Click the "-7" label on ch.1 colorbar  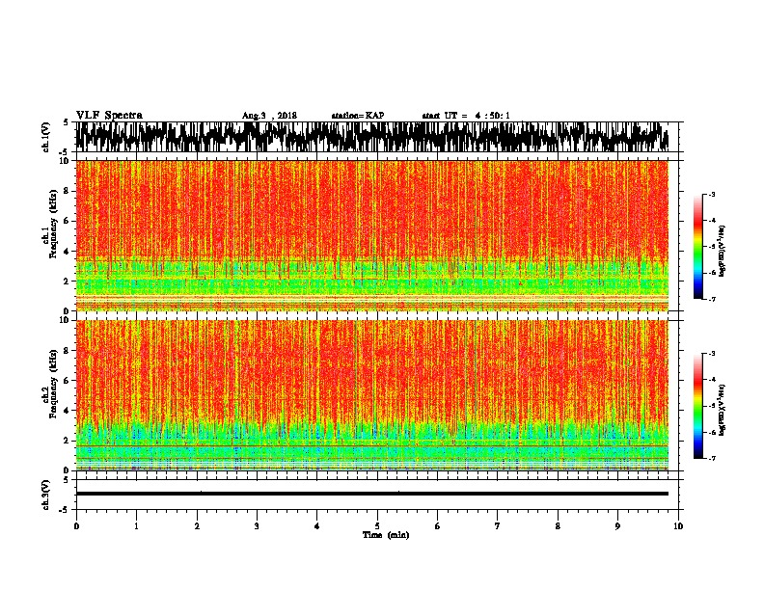712,299
